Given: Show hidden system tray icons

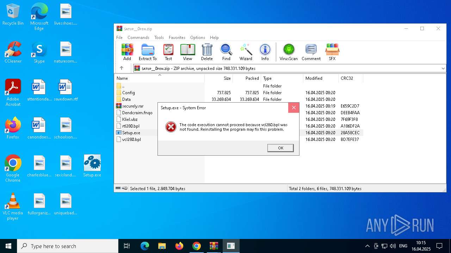Looking at the screenshot, I should pos(367,246).
